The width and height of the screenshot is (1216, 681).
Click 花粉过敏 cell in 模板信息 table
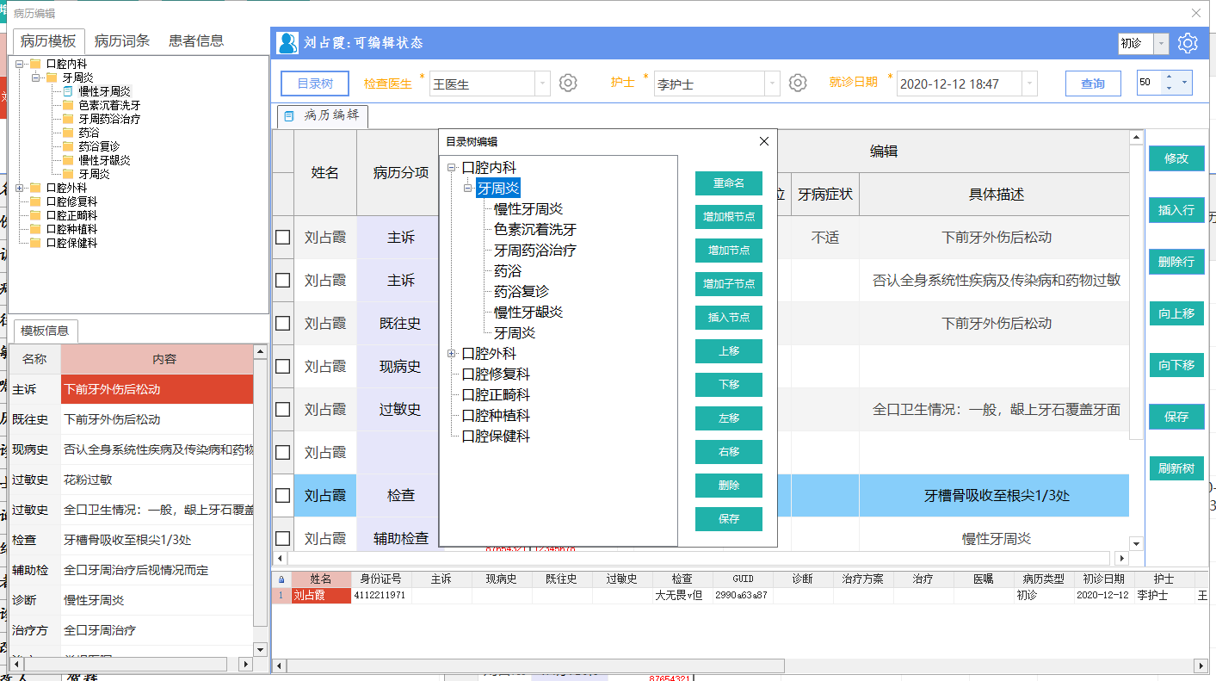(157, 480)
